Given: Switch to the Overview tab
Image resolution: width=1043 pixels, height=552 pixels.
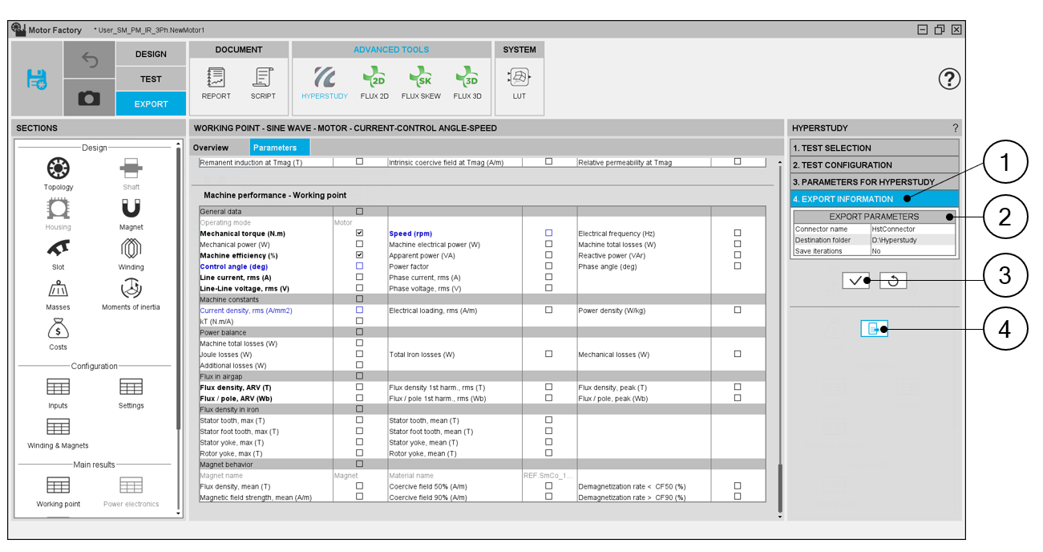Looking at the screenshot, I should point(211,148).
